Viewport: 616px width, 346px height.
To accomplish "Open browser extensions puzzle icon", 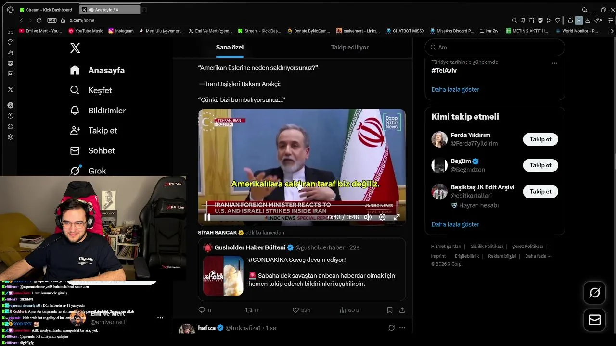I will tap(570, 20).
